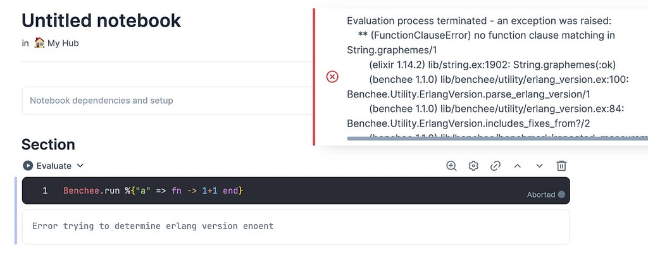Screen dimensions: 648x262
Task: Click the Untitled notebook title field
Action: pos(101,20)
